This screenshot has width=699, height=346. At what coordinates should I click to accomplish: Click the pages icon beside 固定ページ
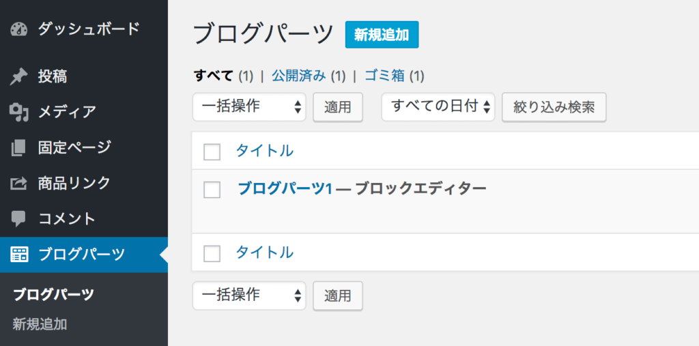click(19, 147)
